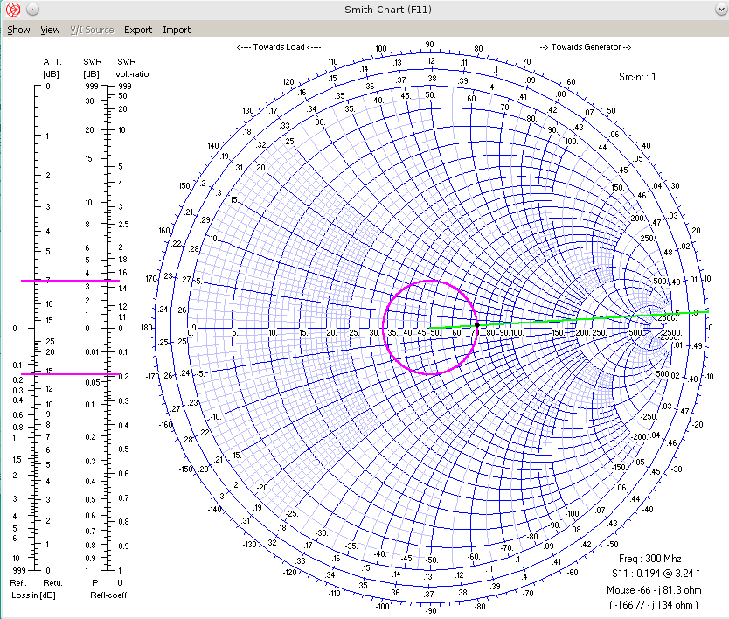Click the red application icon in title bar

pyautogui.click(x=13, y=10)
